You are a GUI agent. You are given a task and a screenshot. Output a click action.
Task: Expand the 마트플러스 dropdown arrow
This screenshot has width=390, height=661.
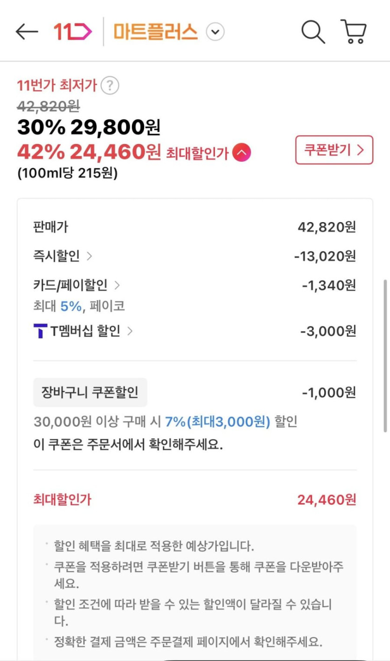[215, 32]
